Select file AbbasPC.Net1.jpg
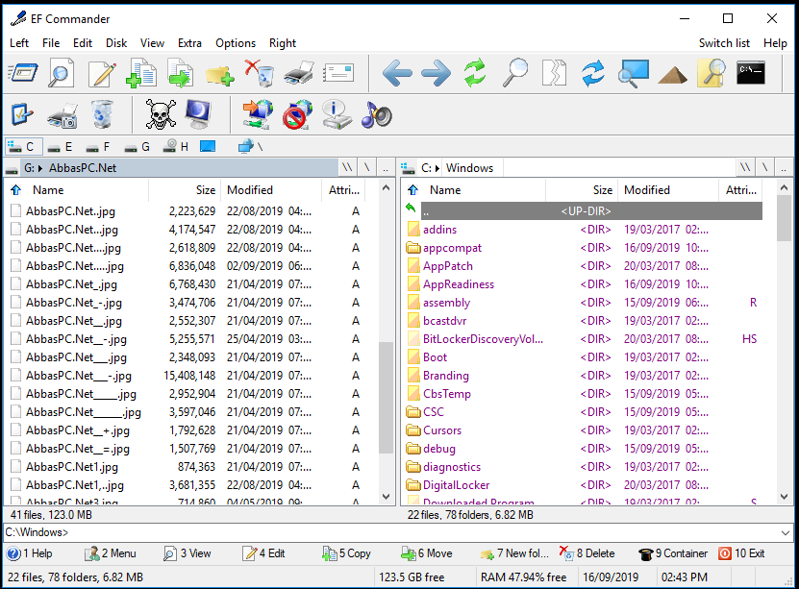The image size is (799, 589). 72,467
